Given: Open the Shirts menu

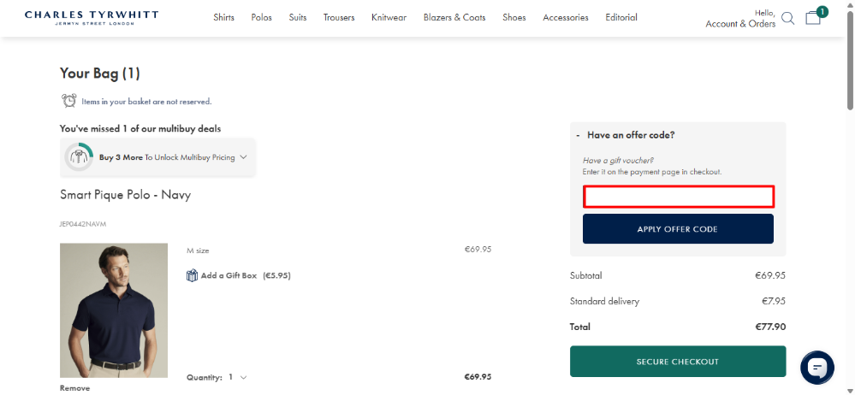Looking at the screenshot, I should [x=223, y=17].
